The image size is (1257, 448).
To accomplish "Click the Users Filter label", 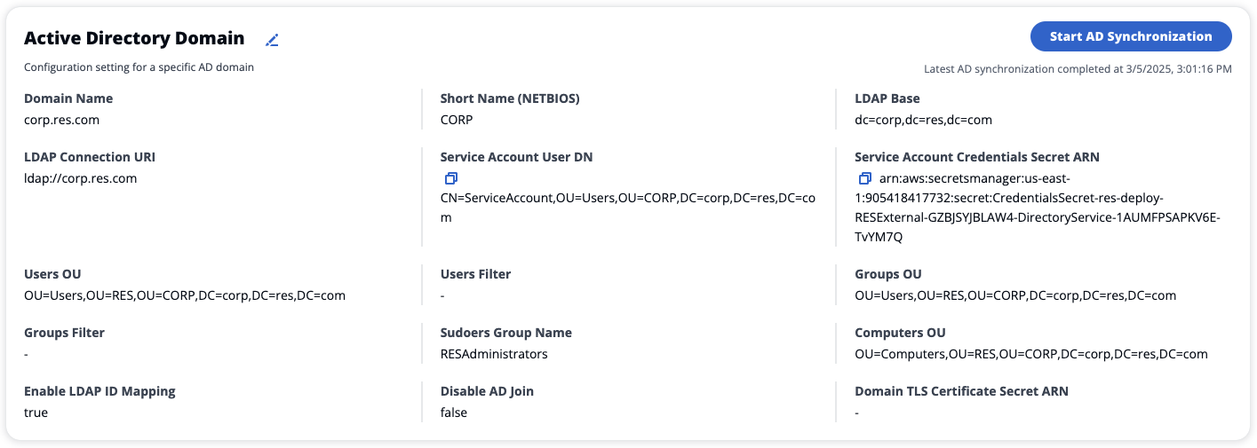I will point(475,274).
